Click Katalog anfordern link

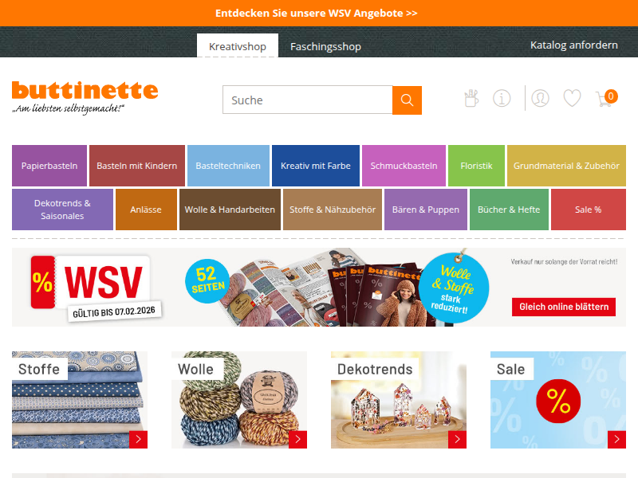tap(573, 45)
